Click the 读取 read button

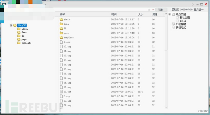[x=161, y=10]
